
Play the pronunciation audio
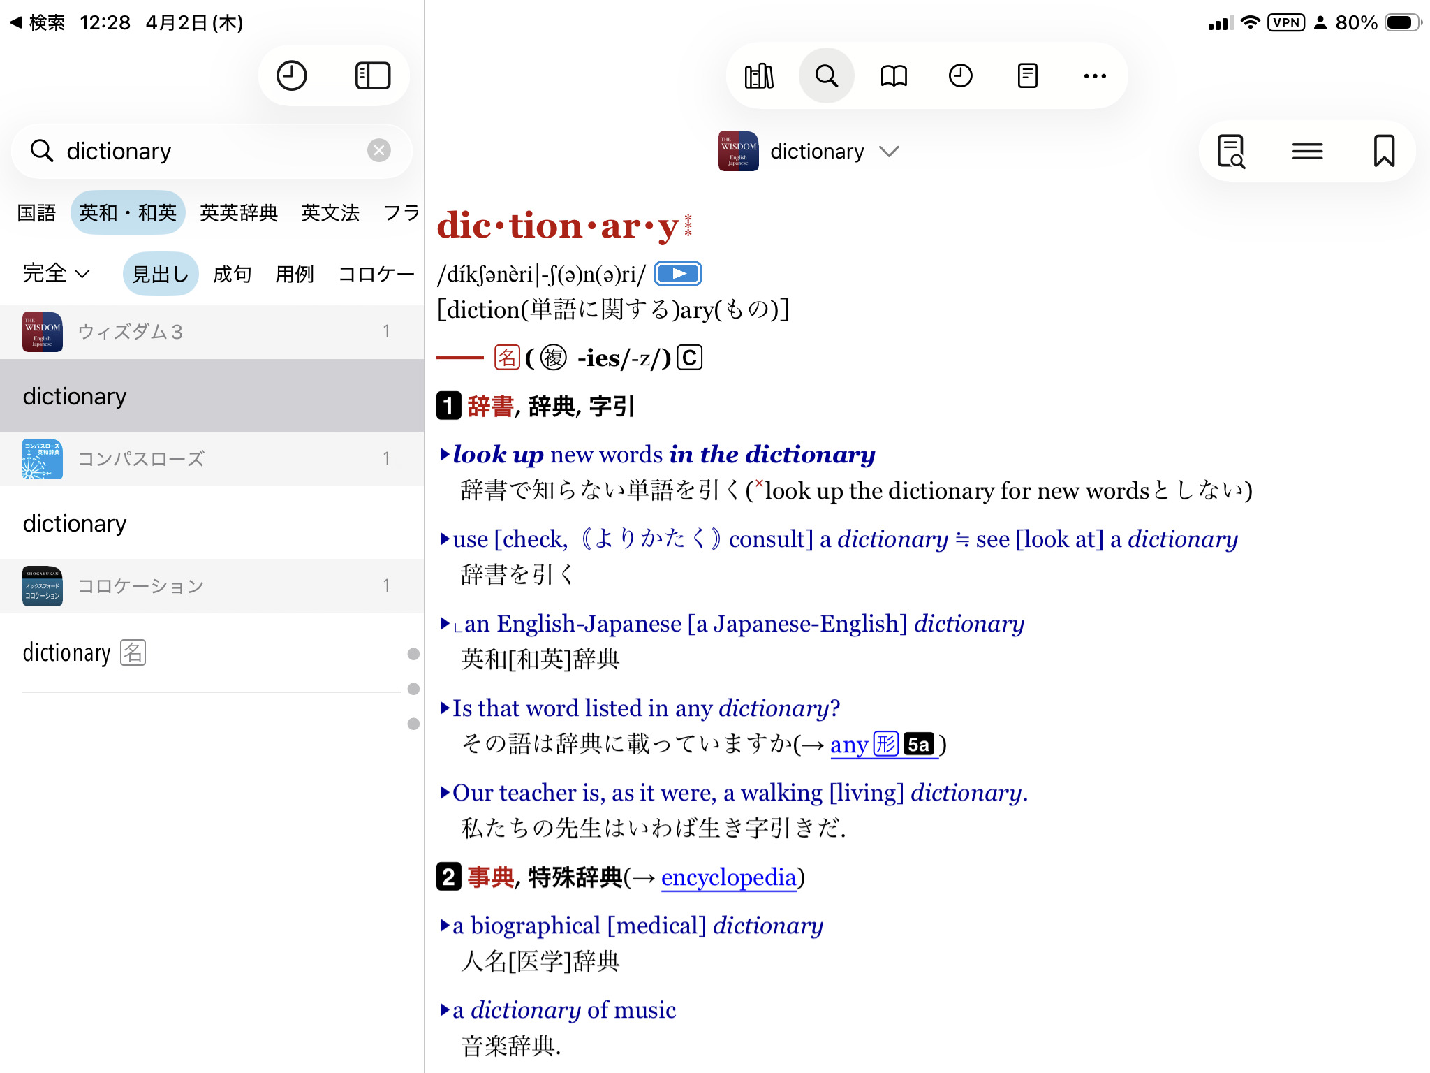(x=677, y=274)
